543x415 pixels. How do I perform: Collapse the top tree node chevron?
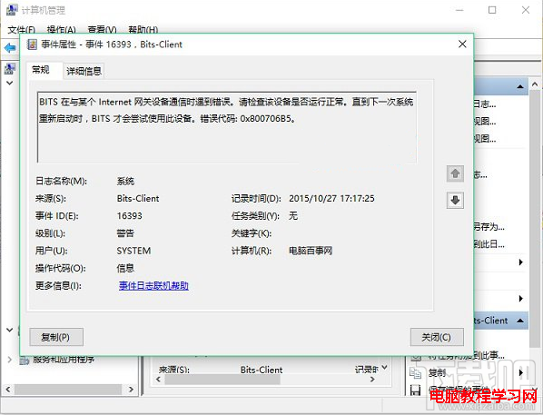click(x=10, y=84)
